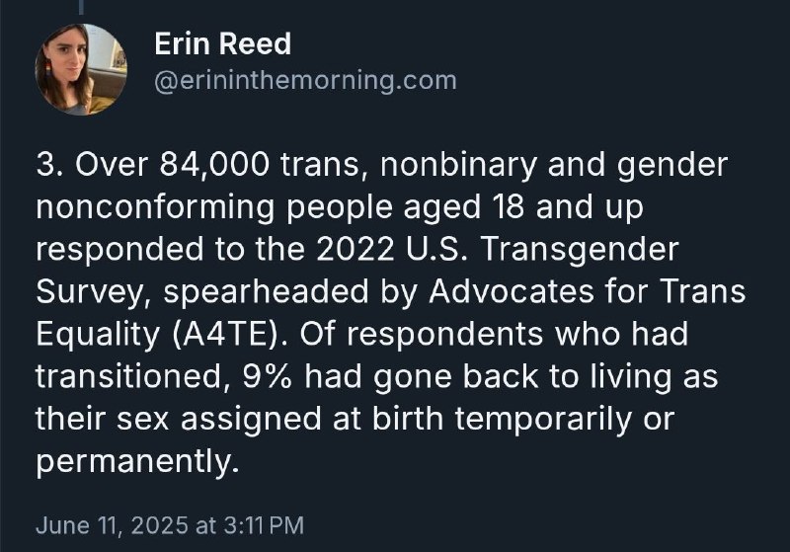Click "2022 U.S. Transgender" in the post
This screenshot has height=552, width=790.
(x=498, y=249)
